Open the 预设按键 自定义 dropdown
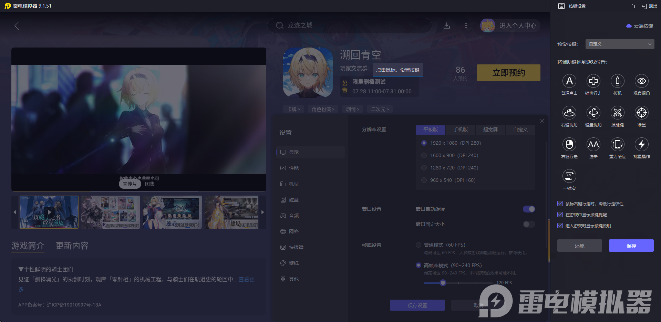The image size is (661, 322). tap(620, 44)
